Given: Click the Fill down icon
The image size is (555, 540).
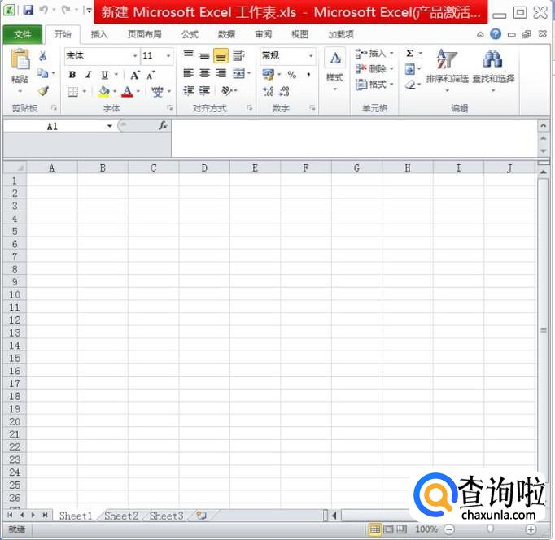Looking at the screenshot, I should [x=410, y=69].
